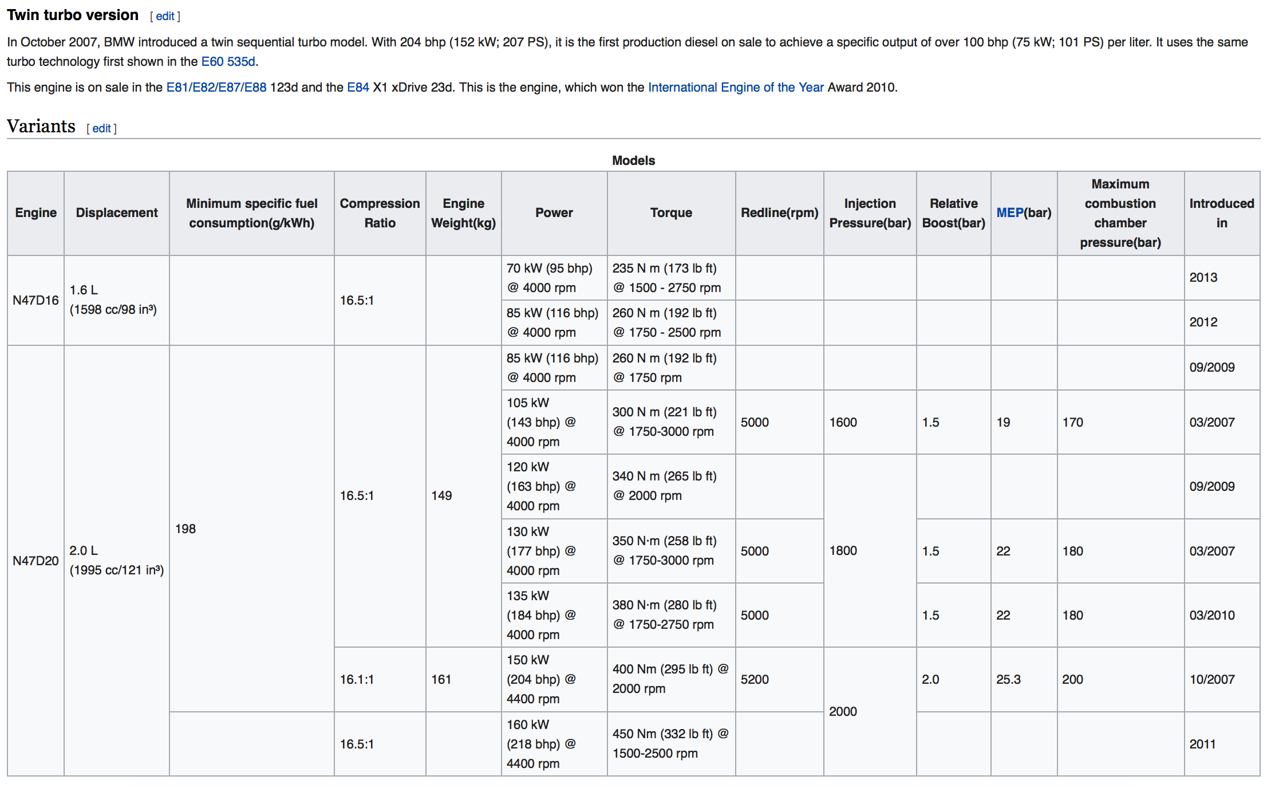Screen dimensions: 1271x788
Task: Click the 450 Nm torque cell
Action: click(x=671, y=744)
